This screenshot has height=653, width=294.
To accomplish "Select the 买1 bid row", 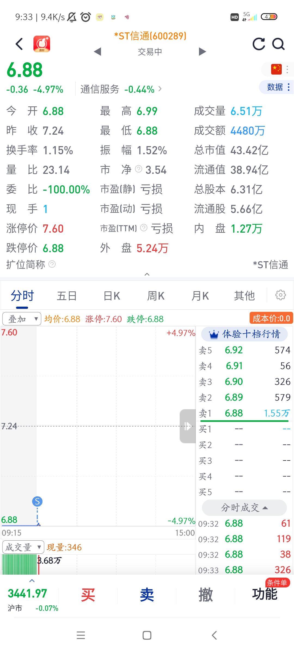I will 244,429.
